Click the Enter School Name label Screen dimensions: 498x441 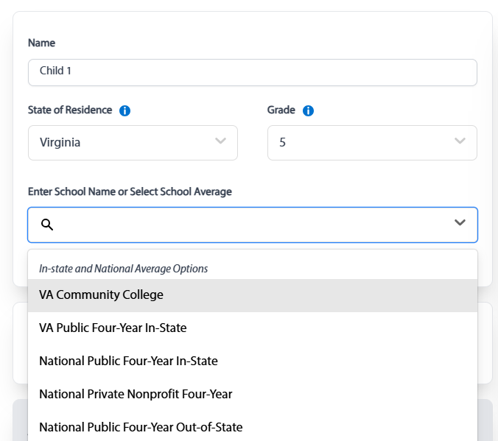130,191
